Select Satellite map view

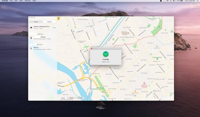tap(80, 98)
